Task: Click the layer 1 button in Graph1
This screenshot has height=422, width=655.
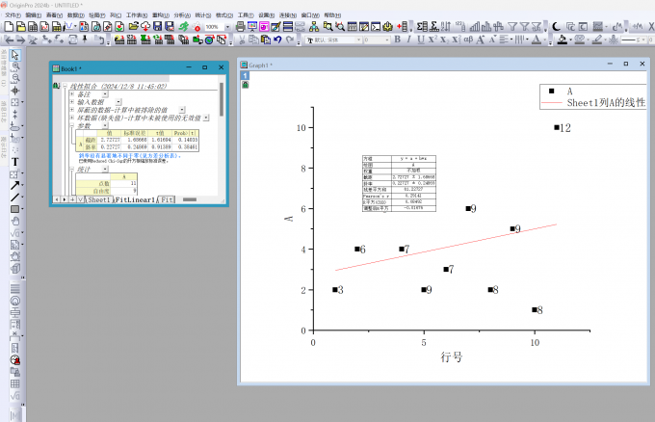Action: [x=246, y=75]
